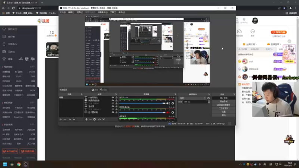
Task: Open the 渐变 scene transition dropdown
Action: pos(192,98)
